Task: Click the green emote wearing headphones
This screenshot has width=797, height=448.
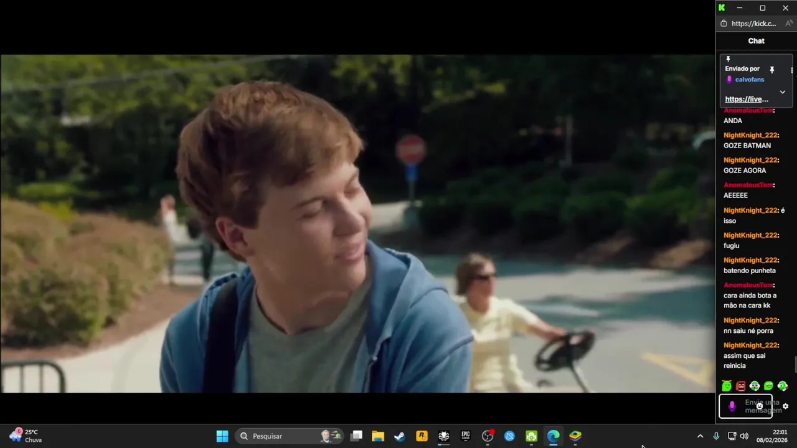Action: click(x=783, y=386)
